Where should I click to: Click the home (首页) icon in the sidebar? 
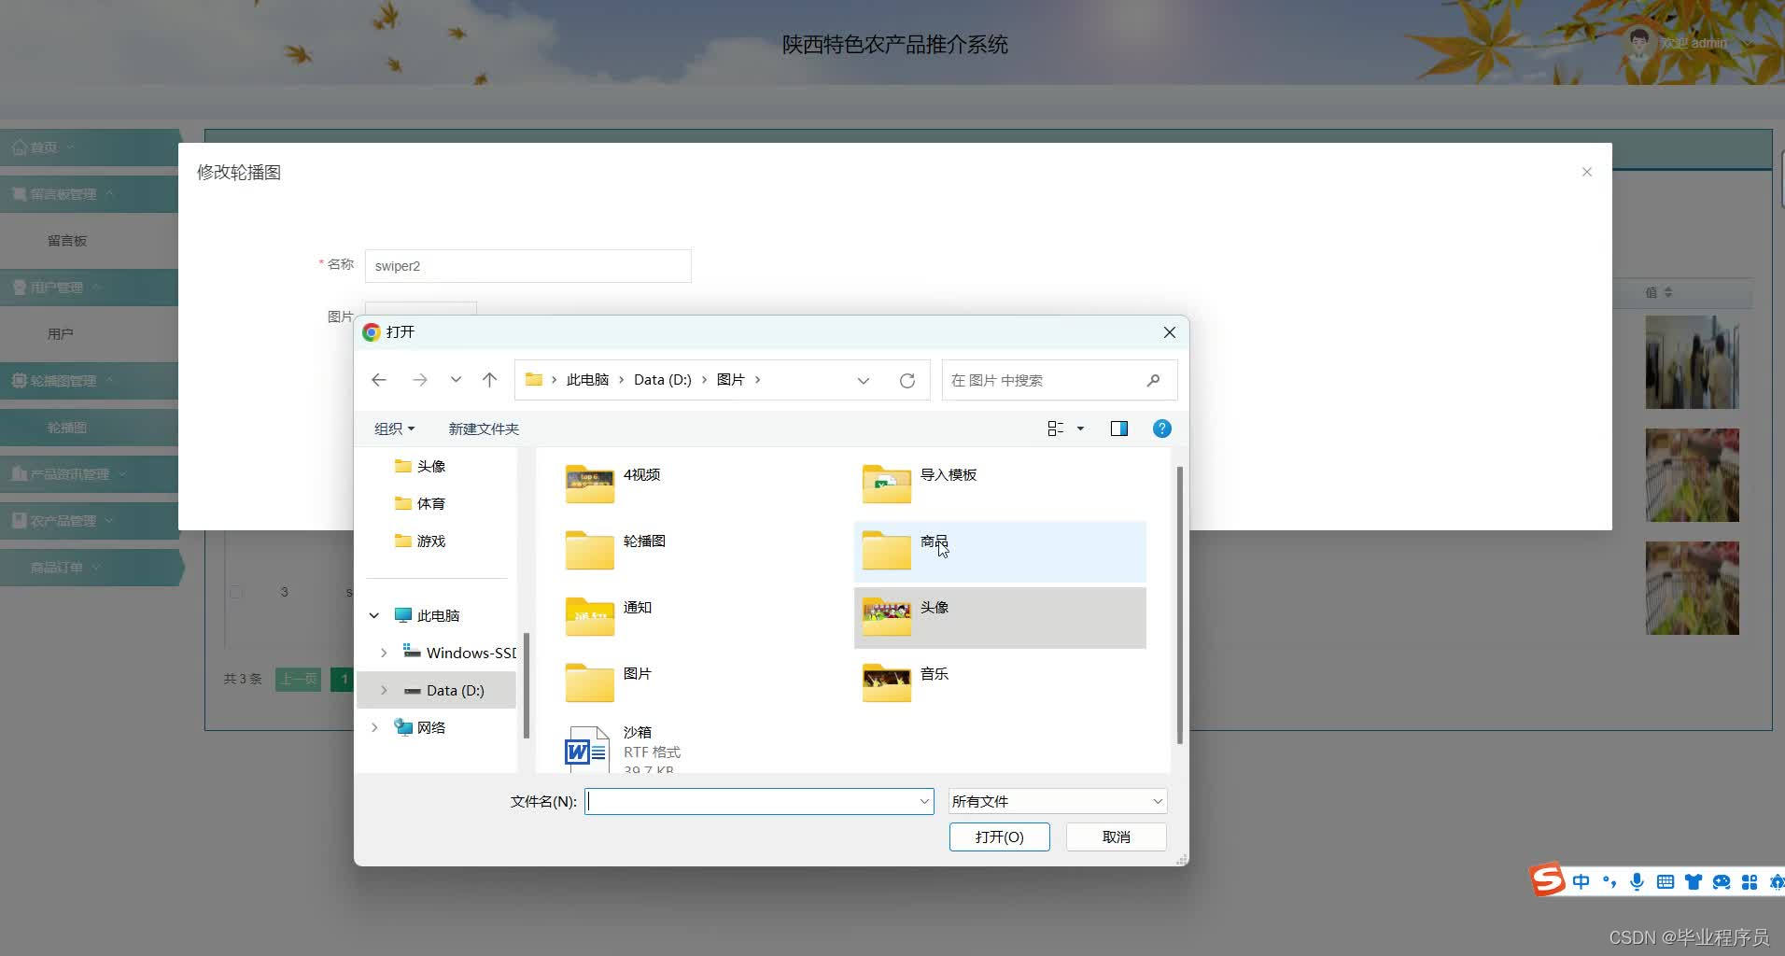pyautogui.click(x=21, y=147)
